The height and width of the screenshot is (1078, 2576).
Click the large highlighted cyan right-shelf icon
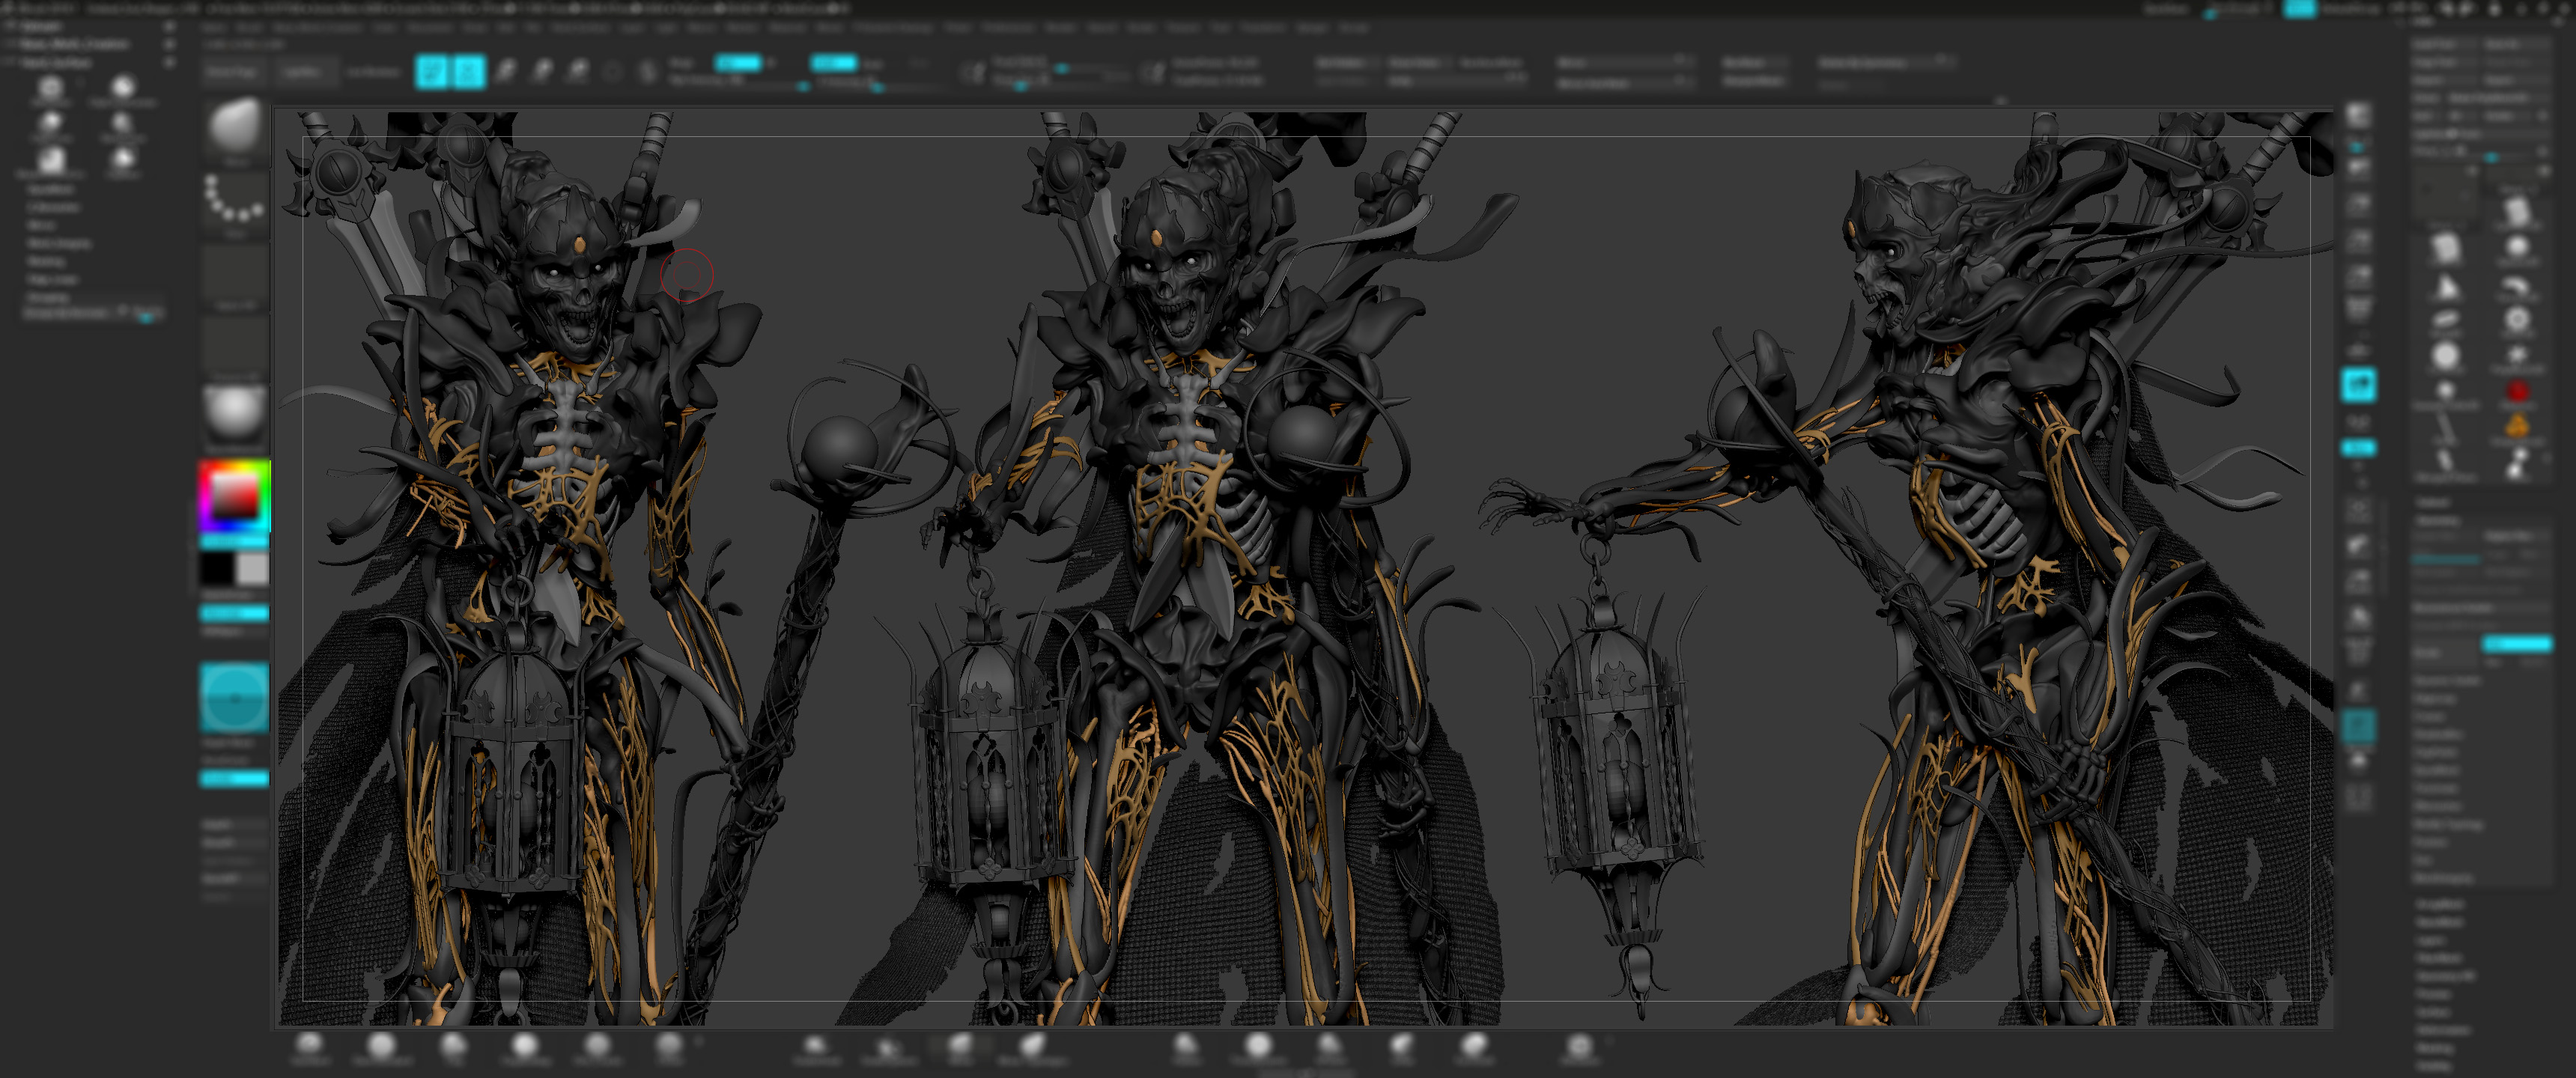[2359, 385]
